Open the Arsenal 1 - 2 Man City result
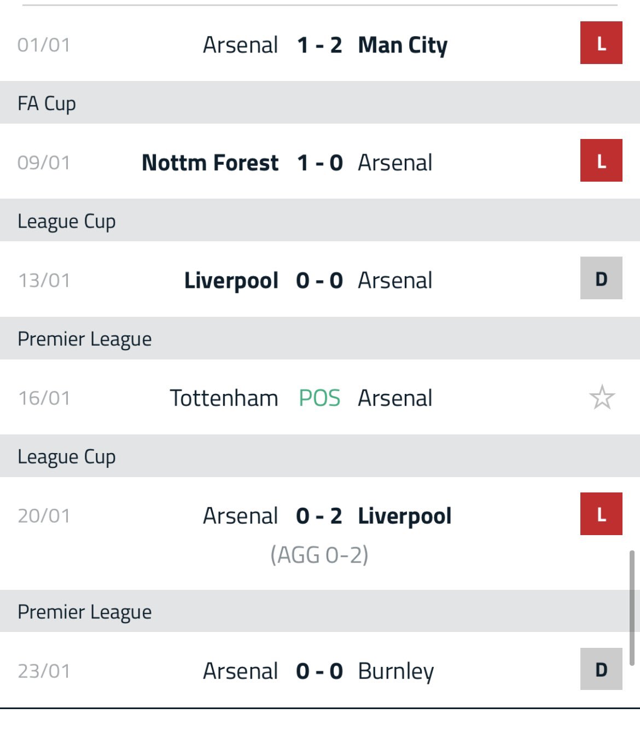Viewport: 640px width, 731px height. click(320, 44)
